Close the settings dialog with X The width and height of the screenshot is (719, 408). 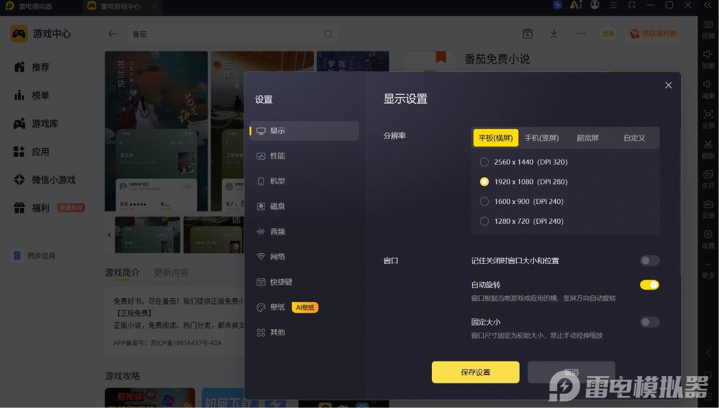pos(669,86)
